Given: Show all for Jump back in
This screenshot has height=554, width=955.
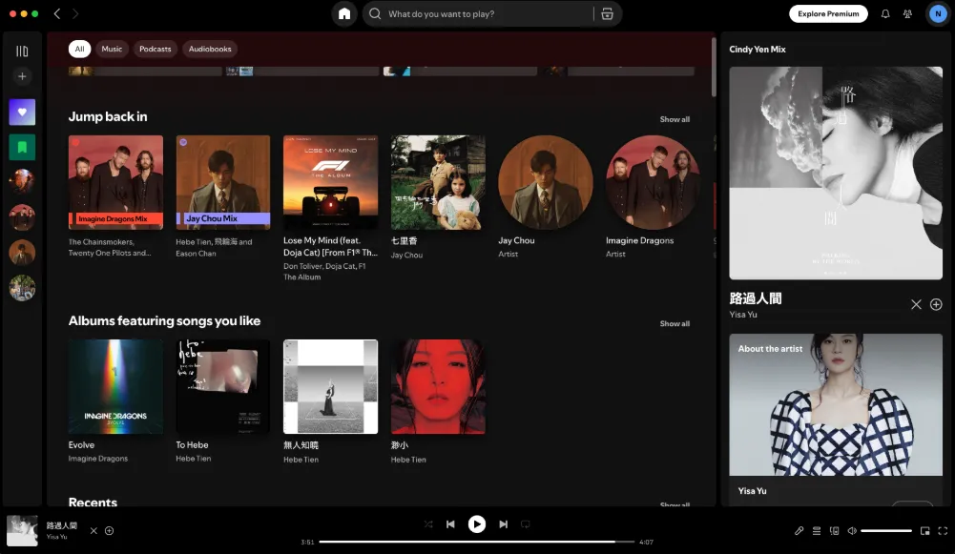Looking at the screenshot, I should click(x=675, y=119).
